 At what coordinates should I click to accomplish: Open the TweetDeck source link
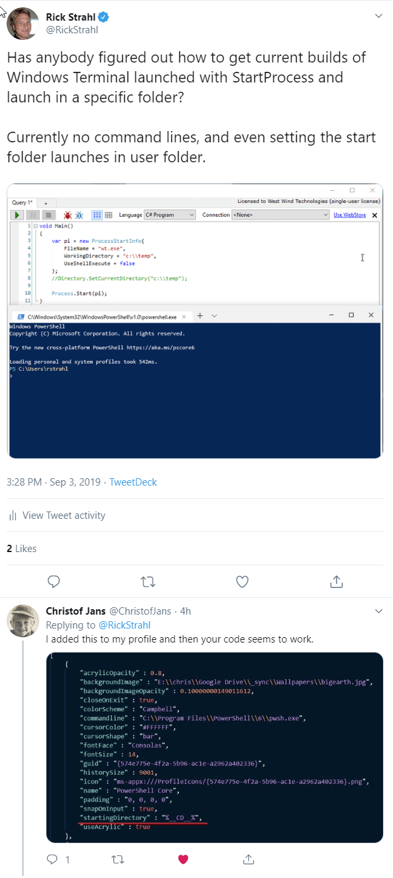(x=133, y=482)
